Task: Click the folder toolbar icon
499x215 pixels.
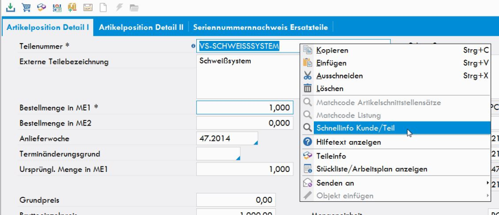Action: (134, 8)
